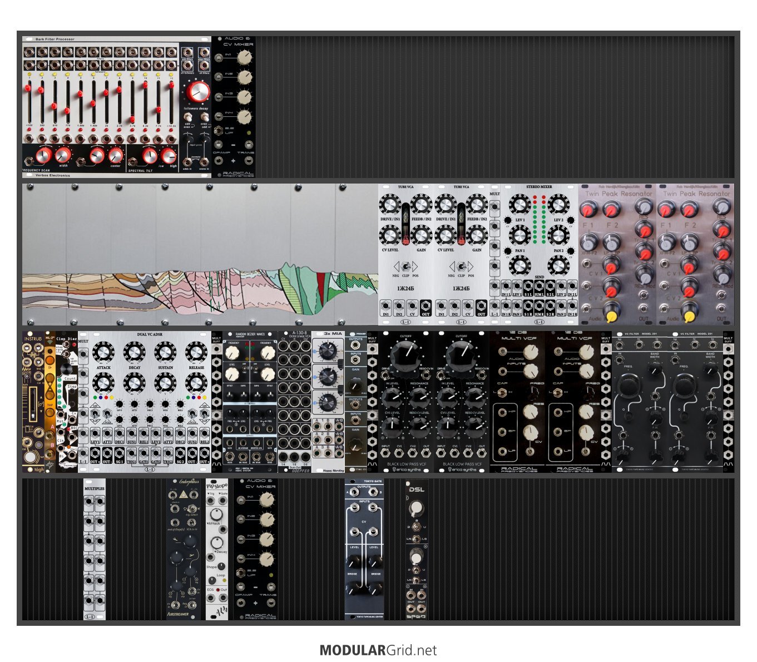Click IN4 knob on bottom-row Audio & CV Mixer

[266, 558]
